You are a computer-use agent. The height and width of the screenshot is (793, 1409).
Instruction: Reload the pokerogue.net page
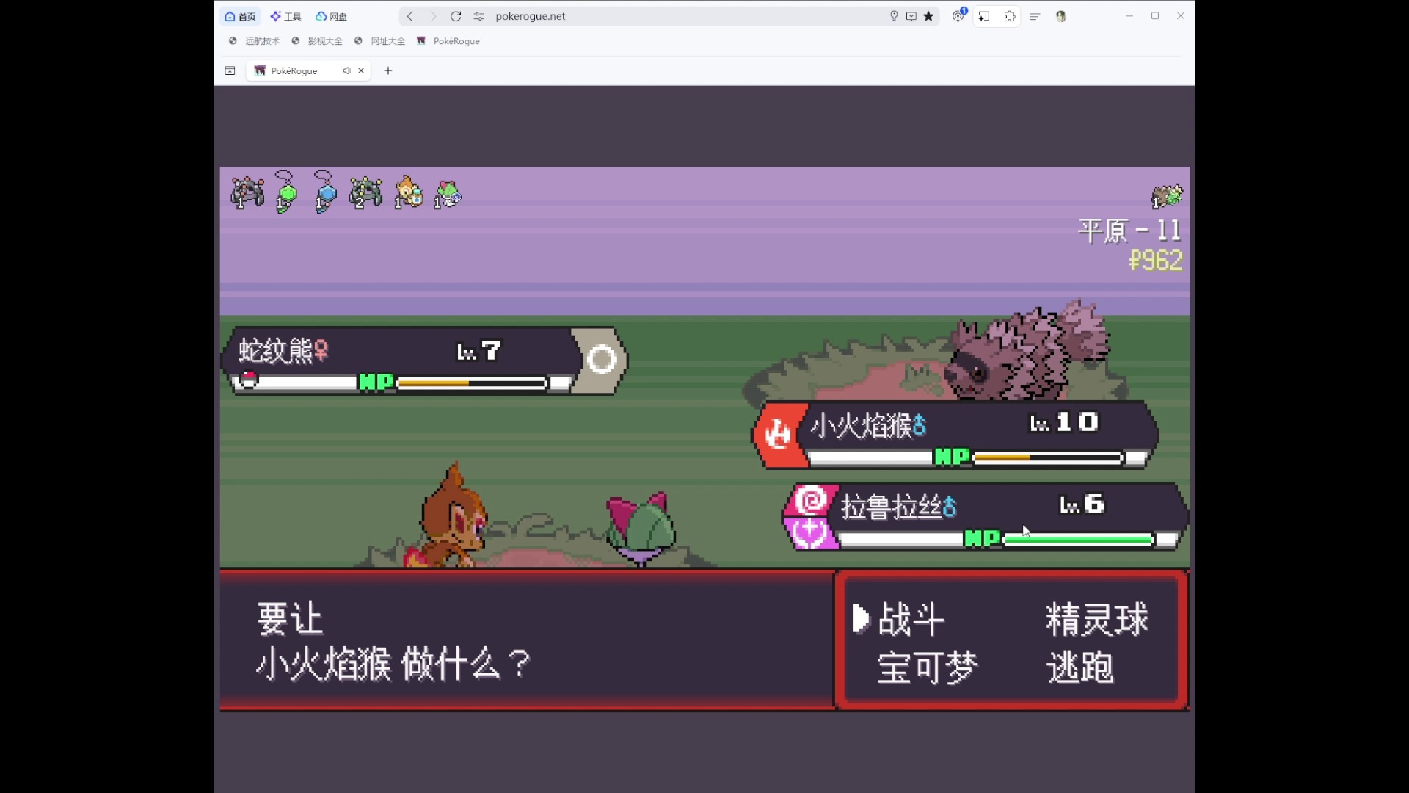tap(456, 16)
